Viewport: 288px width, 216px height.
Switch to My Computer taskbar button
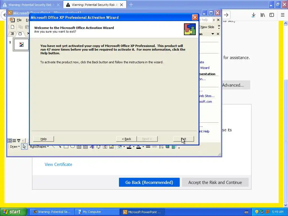click(97, 212)
